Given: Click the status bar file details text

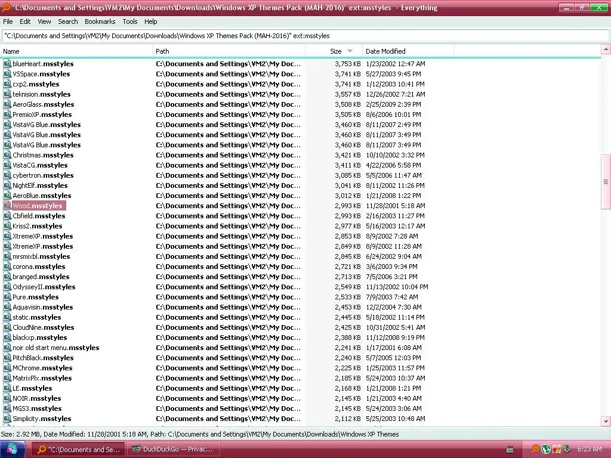Looking at the screenshot, I should point(199,434).
